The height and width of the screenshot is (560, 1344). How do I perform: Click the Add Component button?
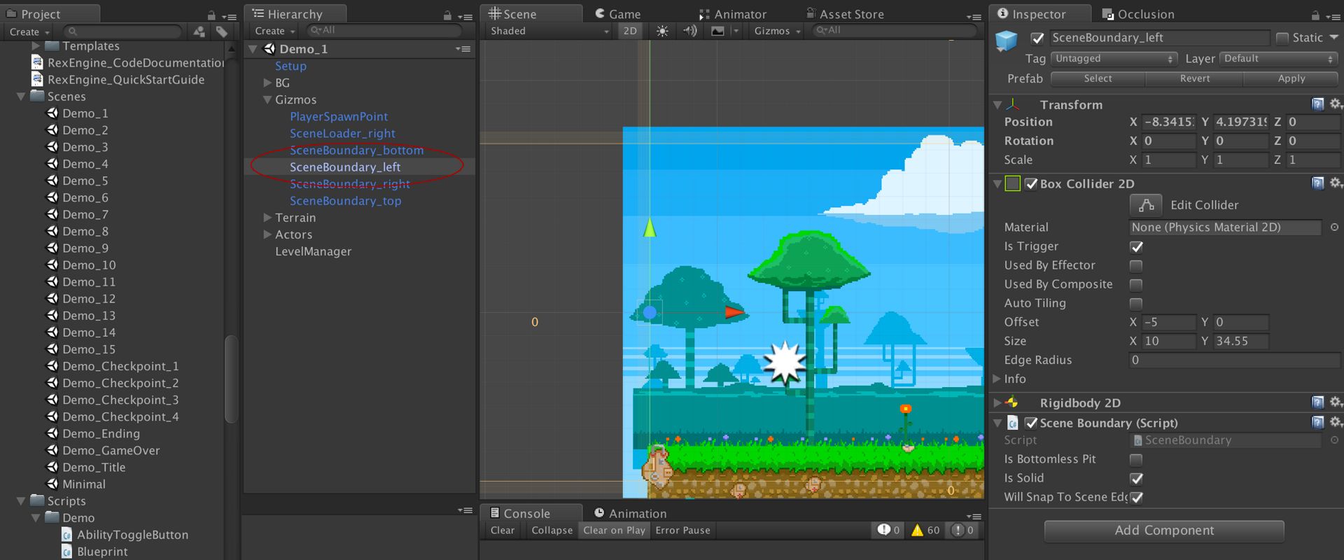1164,531
